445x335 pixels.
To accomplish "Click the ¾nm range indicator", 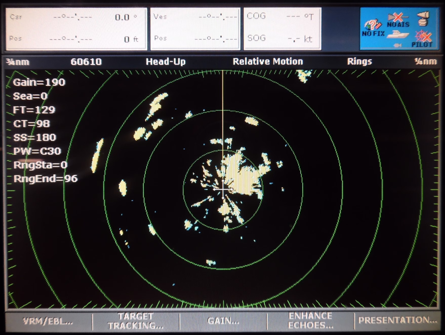I will click(x=18, y=62).
